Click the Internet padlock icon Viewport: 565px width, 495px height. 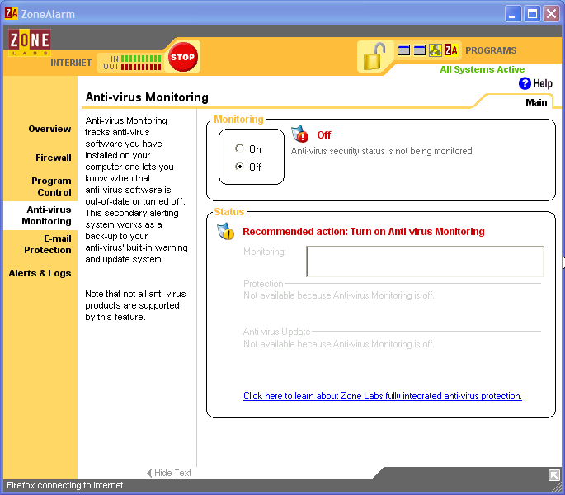pos(374,57)
